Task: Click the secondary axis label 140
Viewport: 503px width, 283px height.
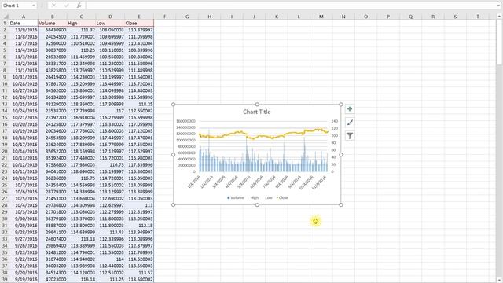Action: pyautogui.click(x=335, y=121)
